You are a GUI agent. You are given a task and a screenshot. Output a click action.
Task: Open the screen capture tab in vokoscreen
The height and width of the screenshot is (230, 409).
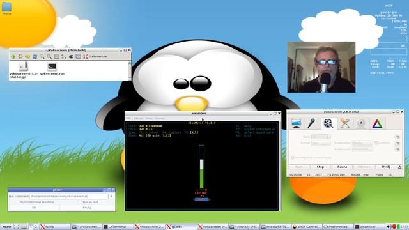pos(296,123)
